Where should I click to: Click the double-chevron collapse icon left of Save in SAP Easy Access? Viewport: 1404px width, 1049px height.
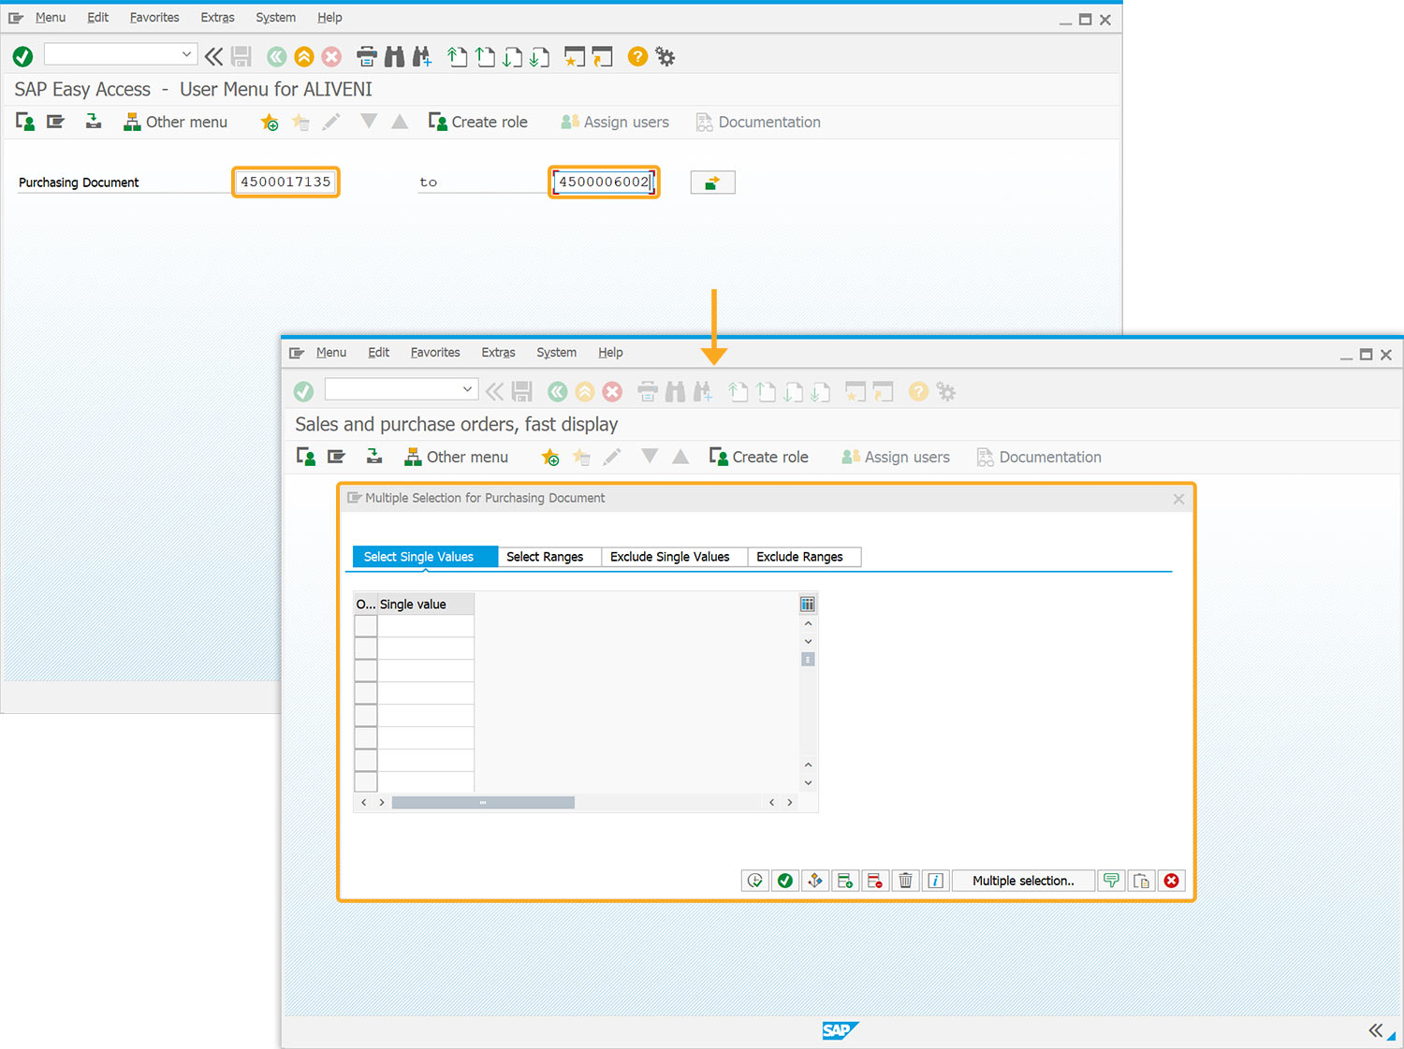tap(214, 57)
